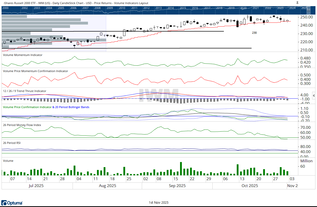This screenshot has width=317, height=207.
Task: Click the Volume Price Confirmation Indicator label
Action: pyautogui.click(x=27, y=107)
